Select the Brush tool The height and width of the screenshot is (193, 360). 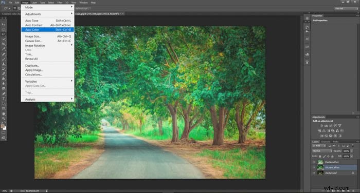click(x=4, y=59)
